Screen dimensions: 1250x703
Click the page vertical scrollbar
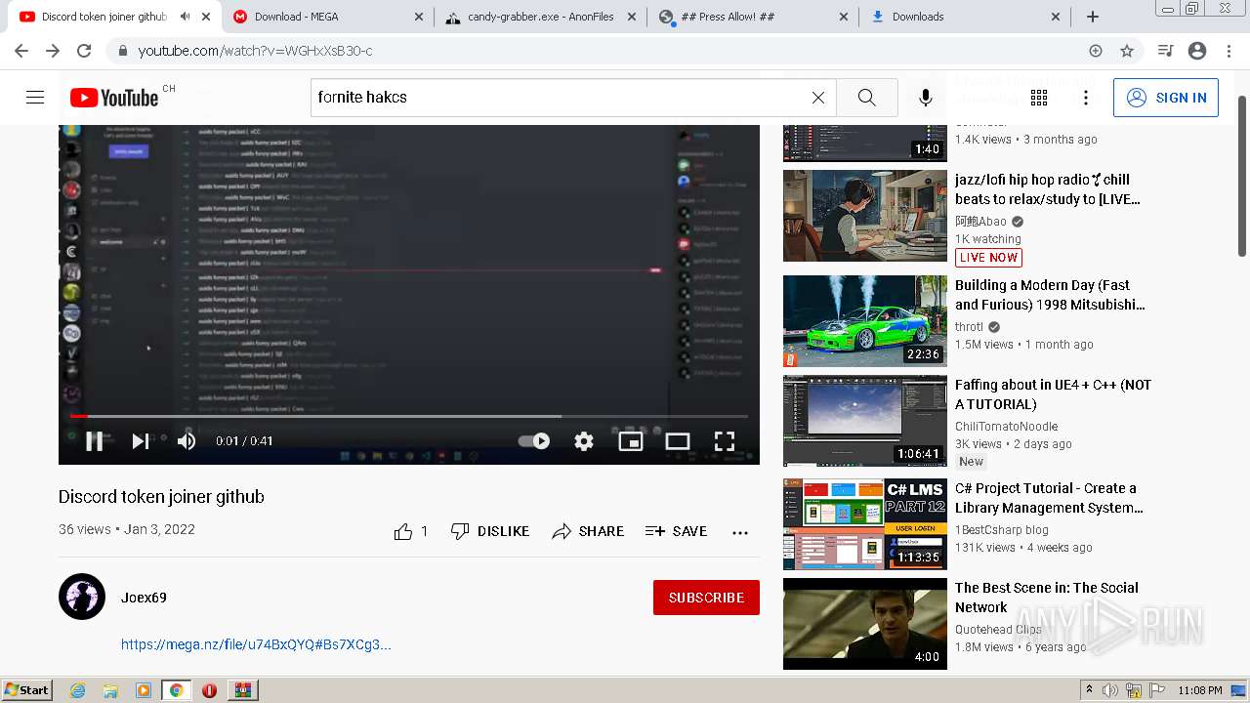[x=1242, y=176]
